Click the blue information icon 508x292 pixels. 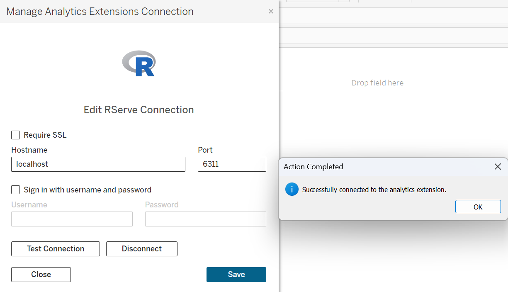(292, 190)
